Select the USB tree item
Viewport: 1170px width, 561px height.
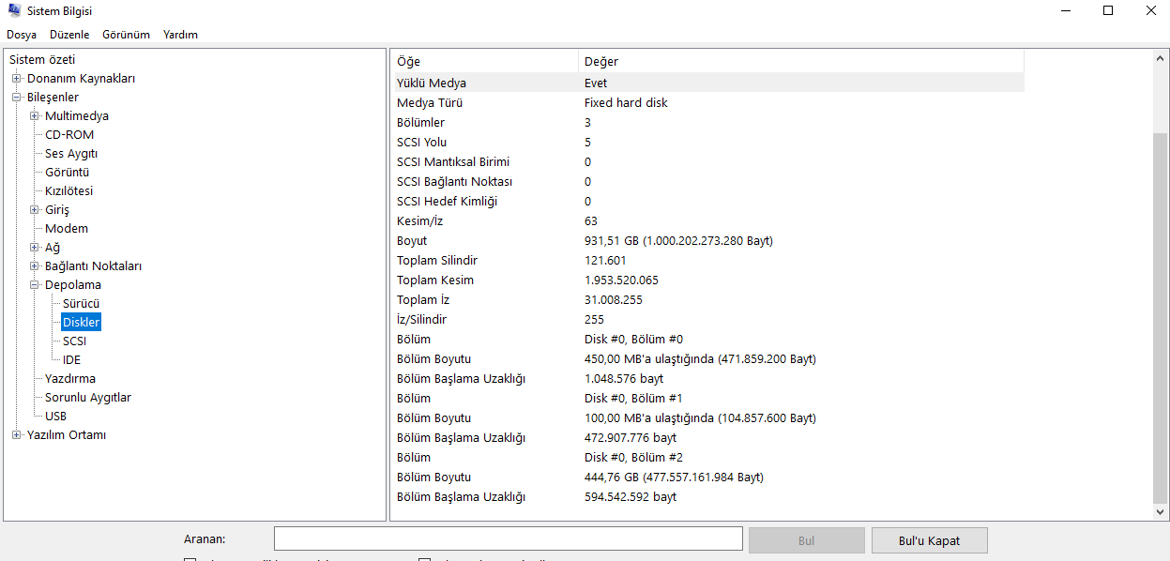(x=55, y=417)
